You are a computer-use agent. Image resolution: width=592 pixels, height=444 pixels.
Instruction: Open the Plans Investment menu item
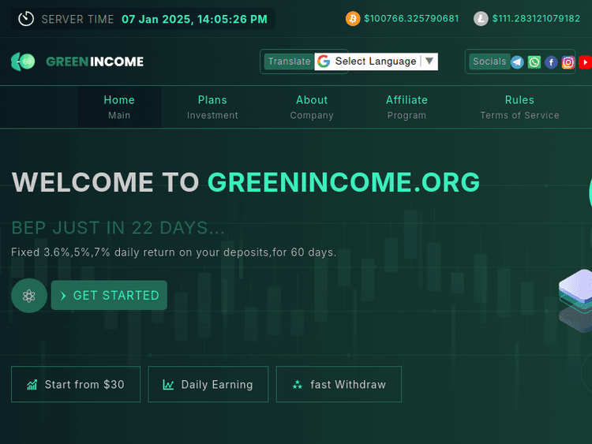coord(212,107)
